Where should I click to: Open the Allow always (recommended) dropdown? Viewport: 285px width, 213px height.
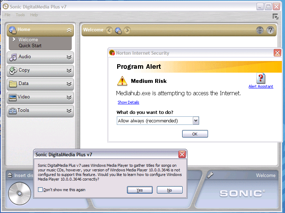pos(196,121)
